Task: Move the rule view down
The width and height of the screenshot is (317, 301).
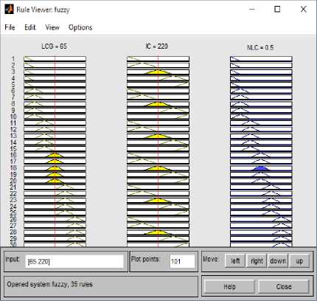Action: coord(278,261)
